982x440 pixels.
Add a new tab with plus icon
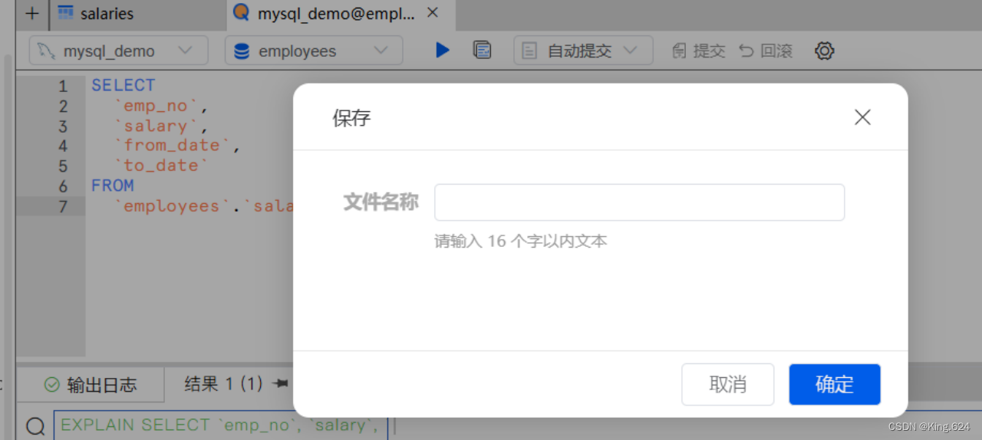coord(31,13)
